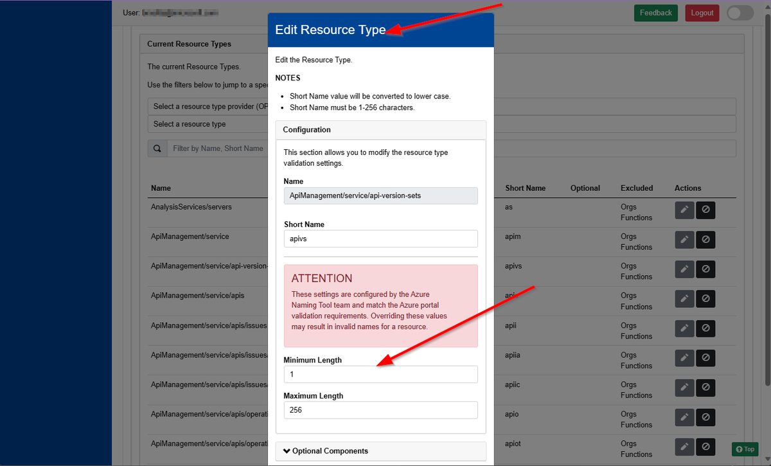771x466 pixels.
Task: Click the ATTENTION warning heading
Action: point(322,278)
